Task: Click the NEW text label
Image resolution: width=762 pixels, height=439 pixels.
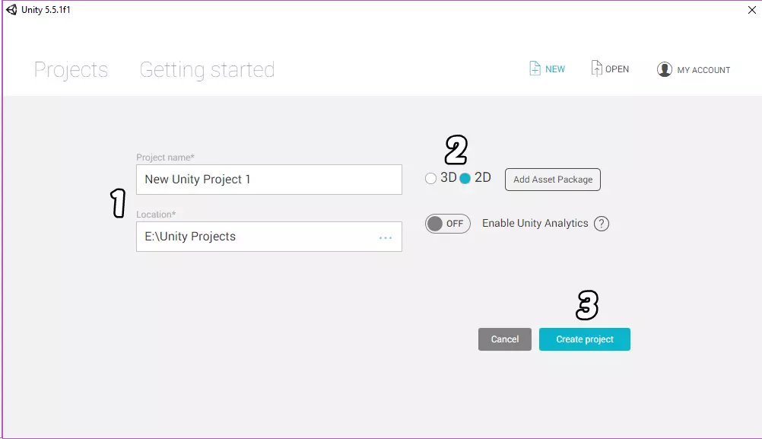Action: pyautogui.click(x=555, y=69)
